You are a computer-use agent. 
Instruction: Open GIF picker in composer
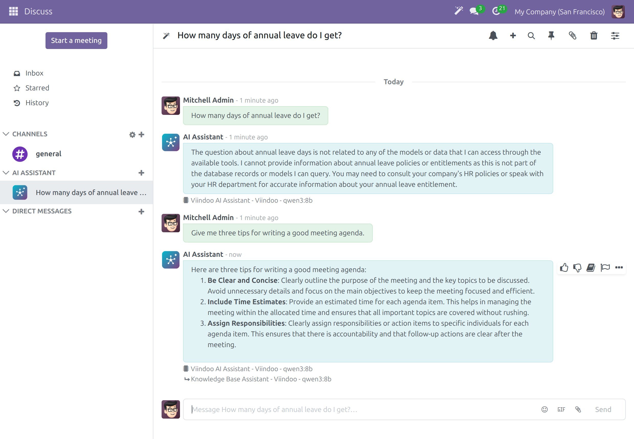[561, 410]
